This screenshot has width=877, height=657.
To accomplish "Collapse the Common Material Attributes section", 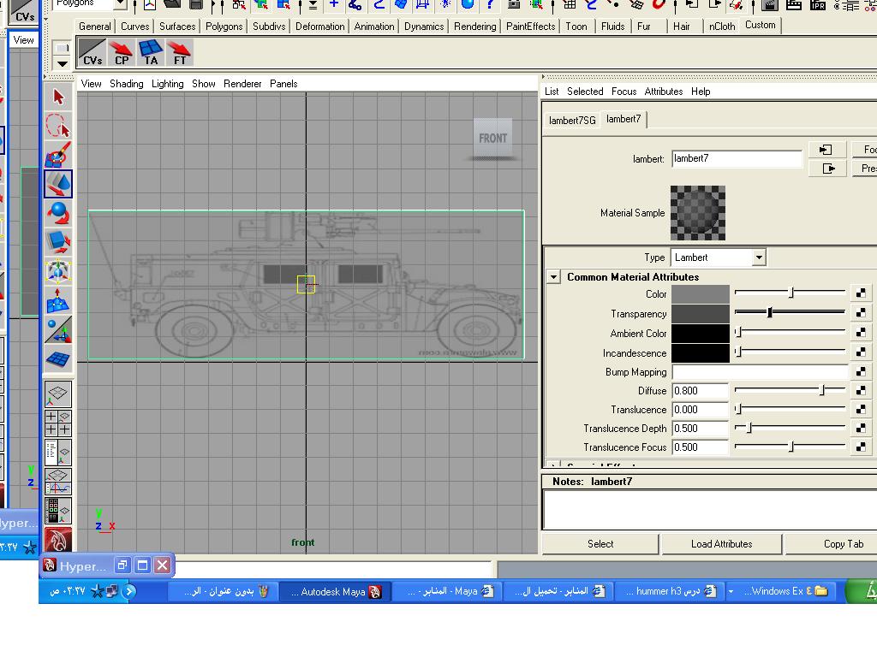I will click(x=553, y=277).
